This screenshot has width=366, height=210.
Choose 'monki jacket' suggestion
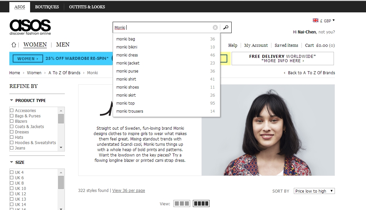pyautogui.click(x=166, y=63)
